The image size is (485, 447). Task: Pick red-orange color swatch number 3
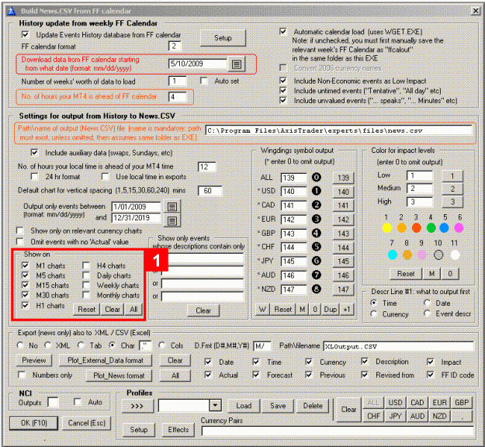click(x=417, y=228)
